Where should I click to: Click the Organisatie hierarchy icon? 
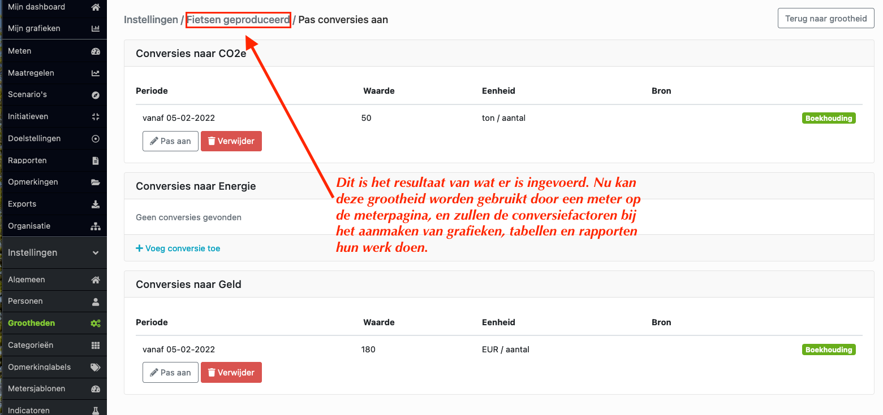(96, 226)
